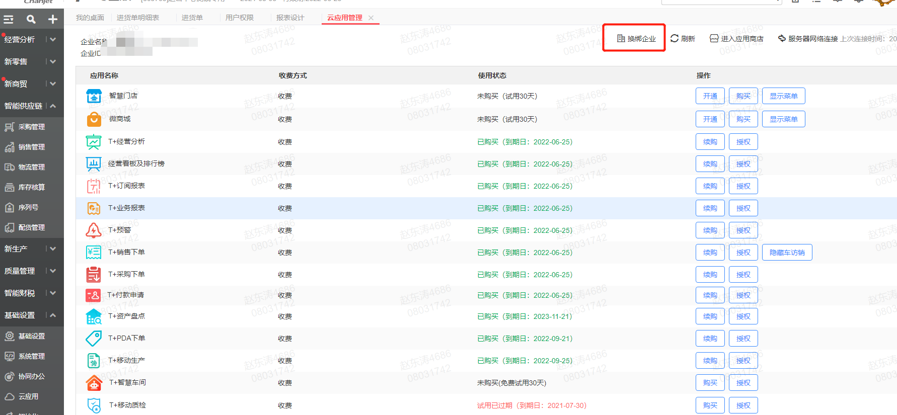The image size is (897, 415).
Task: Close the 云应用管理 tab
Action: click(x=371, y=18)
